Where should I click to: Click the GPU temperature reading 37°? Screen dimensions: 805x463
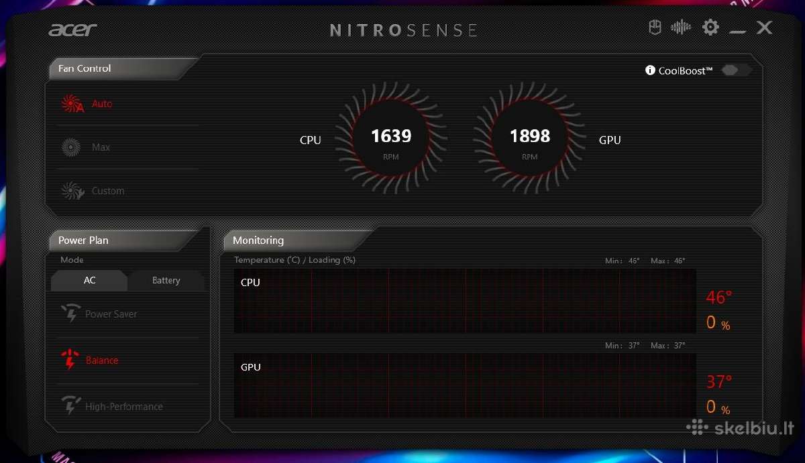(719, 382)
